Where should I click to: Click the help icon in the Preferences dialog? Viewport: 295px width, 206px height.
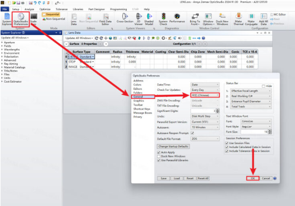click(275, 178)
